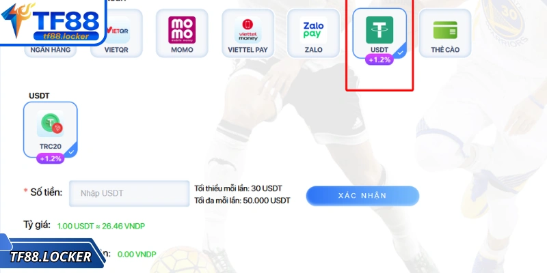Click the +1.2% badge under USDT

click(379, 59)
